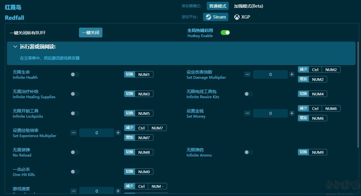Click the Experience Multiplier value field
Image resolution: width=361 pixels, height=196 pixels.
(96, 133)
